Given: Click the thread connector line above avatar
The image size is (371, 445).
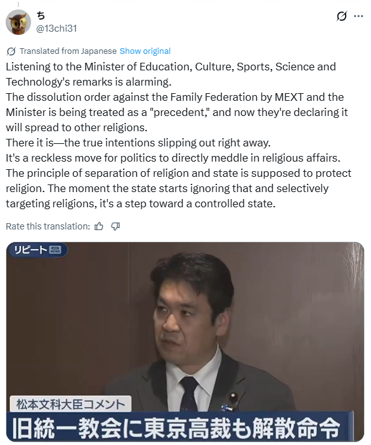Looking at the screenshot, I should coord(18,4).
